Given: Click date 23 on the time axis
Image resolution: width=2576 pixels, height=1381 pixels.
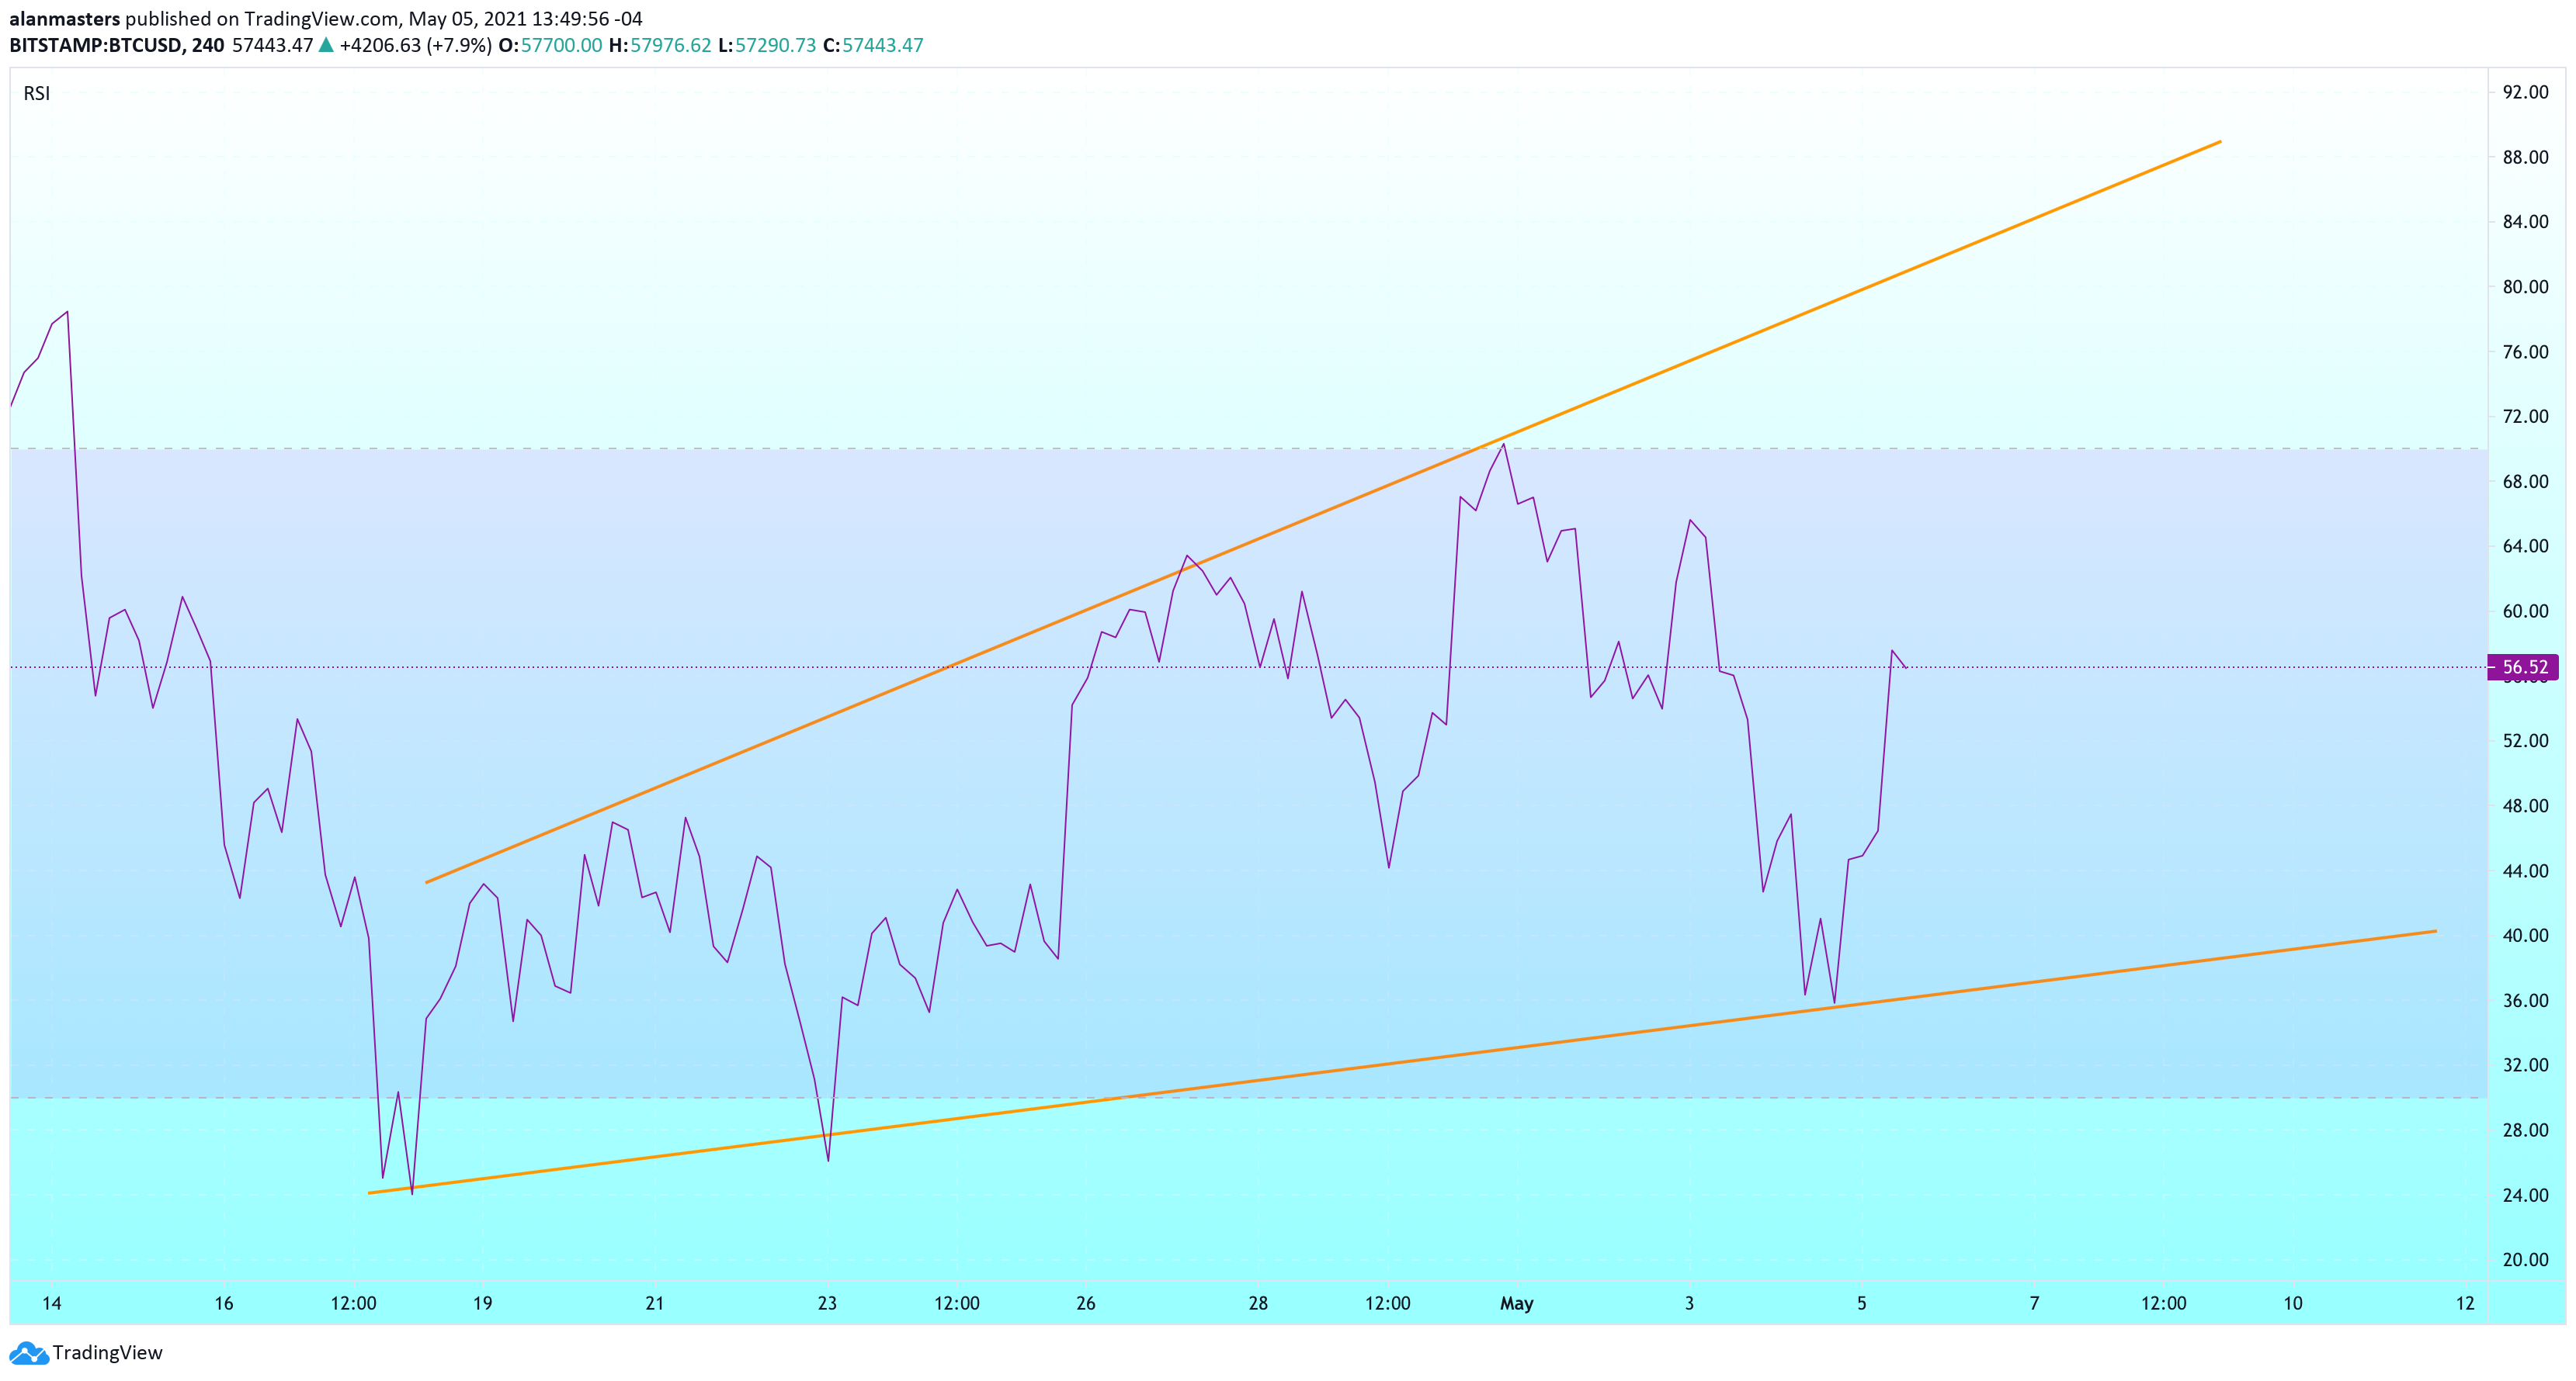Looking at the screenshot, I should pos(827,1304).
